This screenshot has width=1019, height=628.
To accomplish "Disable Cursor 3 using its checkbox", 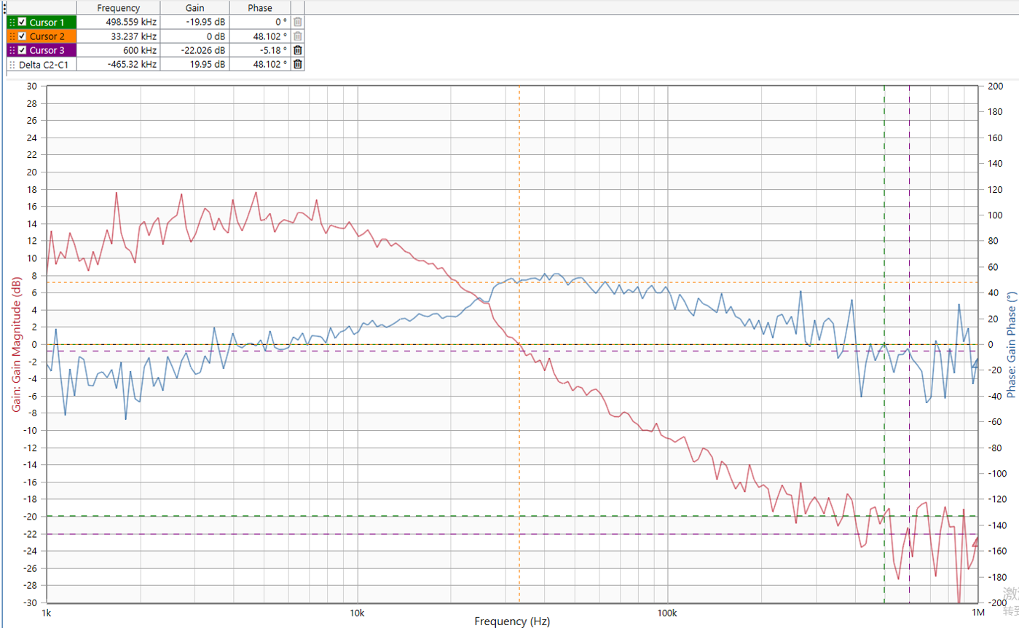I will [x=22, y=50].
